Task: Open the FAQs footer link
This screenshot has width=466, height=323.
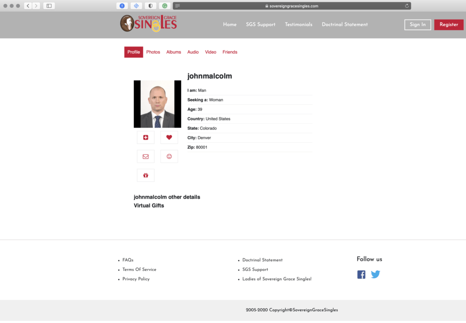Action: (x=128, y=260)
